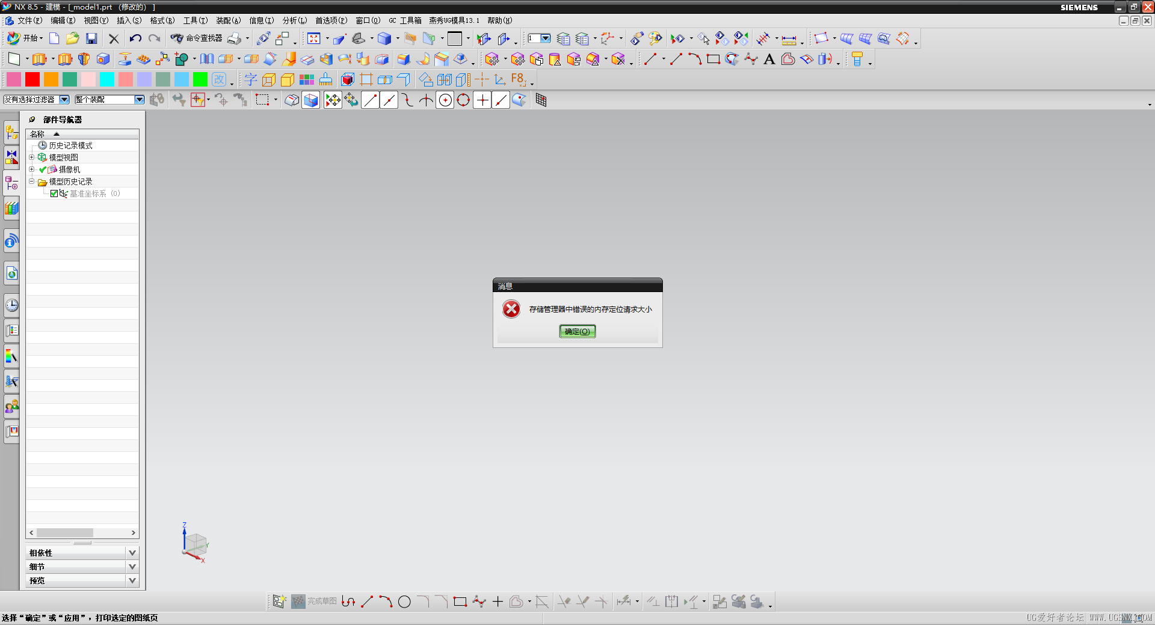This screenshot has height=625, width=1155.
Task: Toggle the end point snap icon
Action: coord(371,100)
